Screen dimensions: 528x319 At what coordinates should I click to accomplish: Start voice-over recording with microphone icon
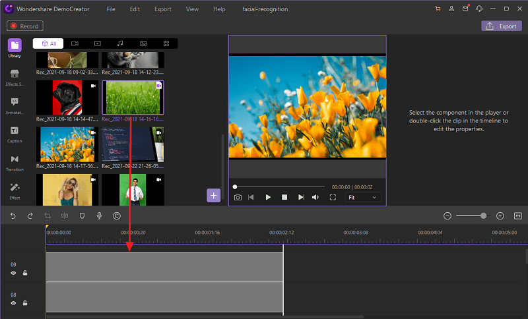point(100,216)
